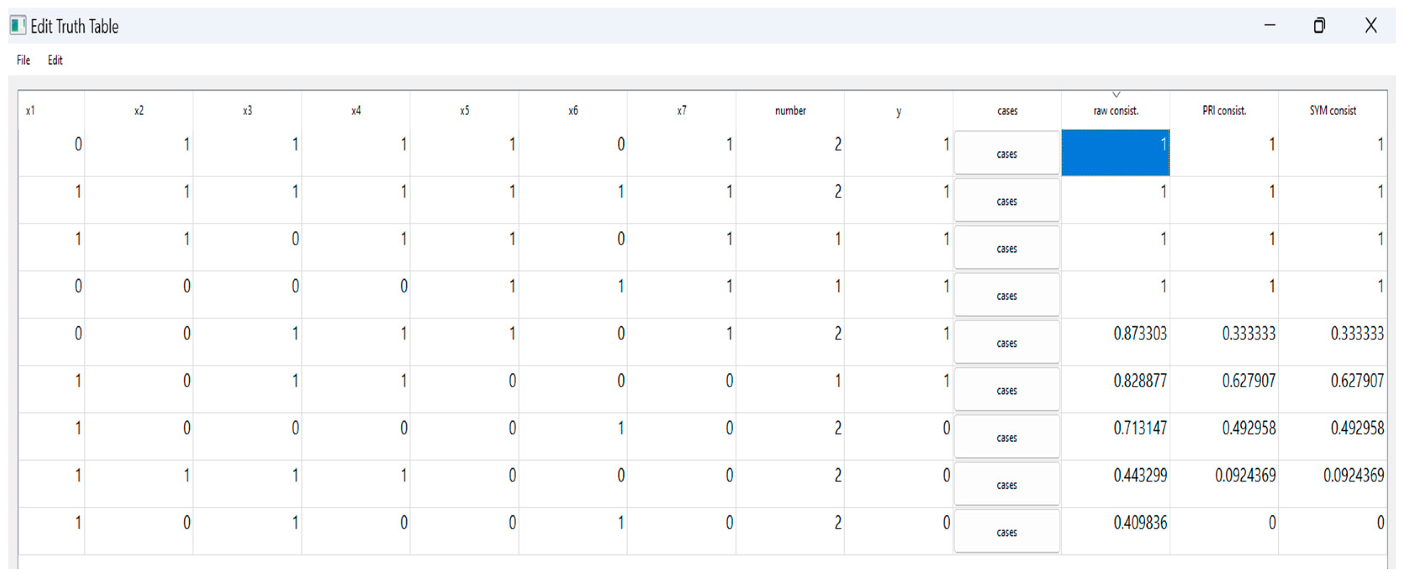Select highlighted raw consist. cell in first row

coord(1115,153)
